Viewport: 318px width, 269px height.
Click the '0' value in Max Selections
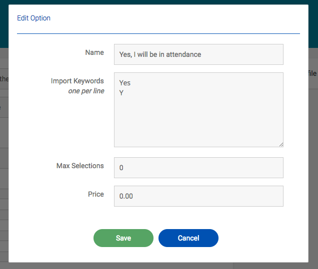[121, 168]
